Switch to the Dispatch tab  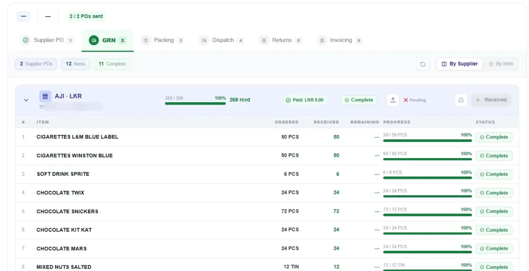pos(222,41)
